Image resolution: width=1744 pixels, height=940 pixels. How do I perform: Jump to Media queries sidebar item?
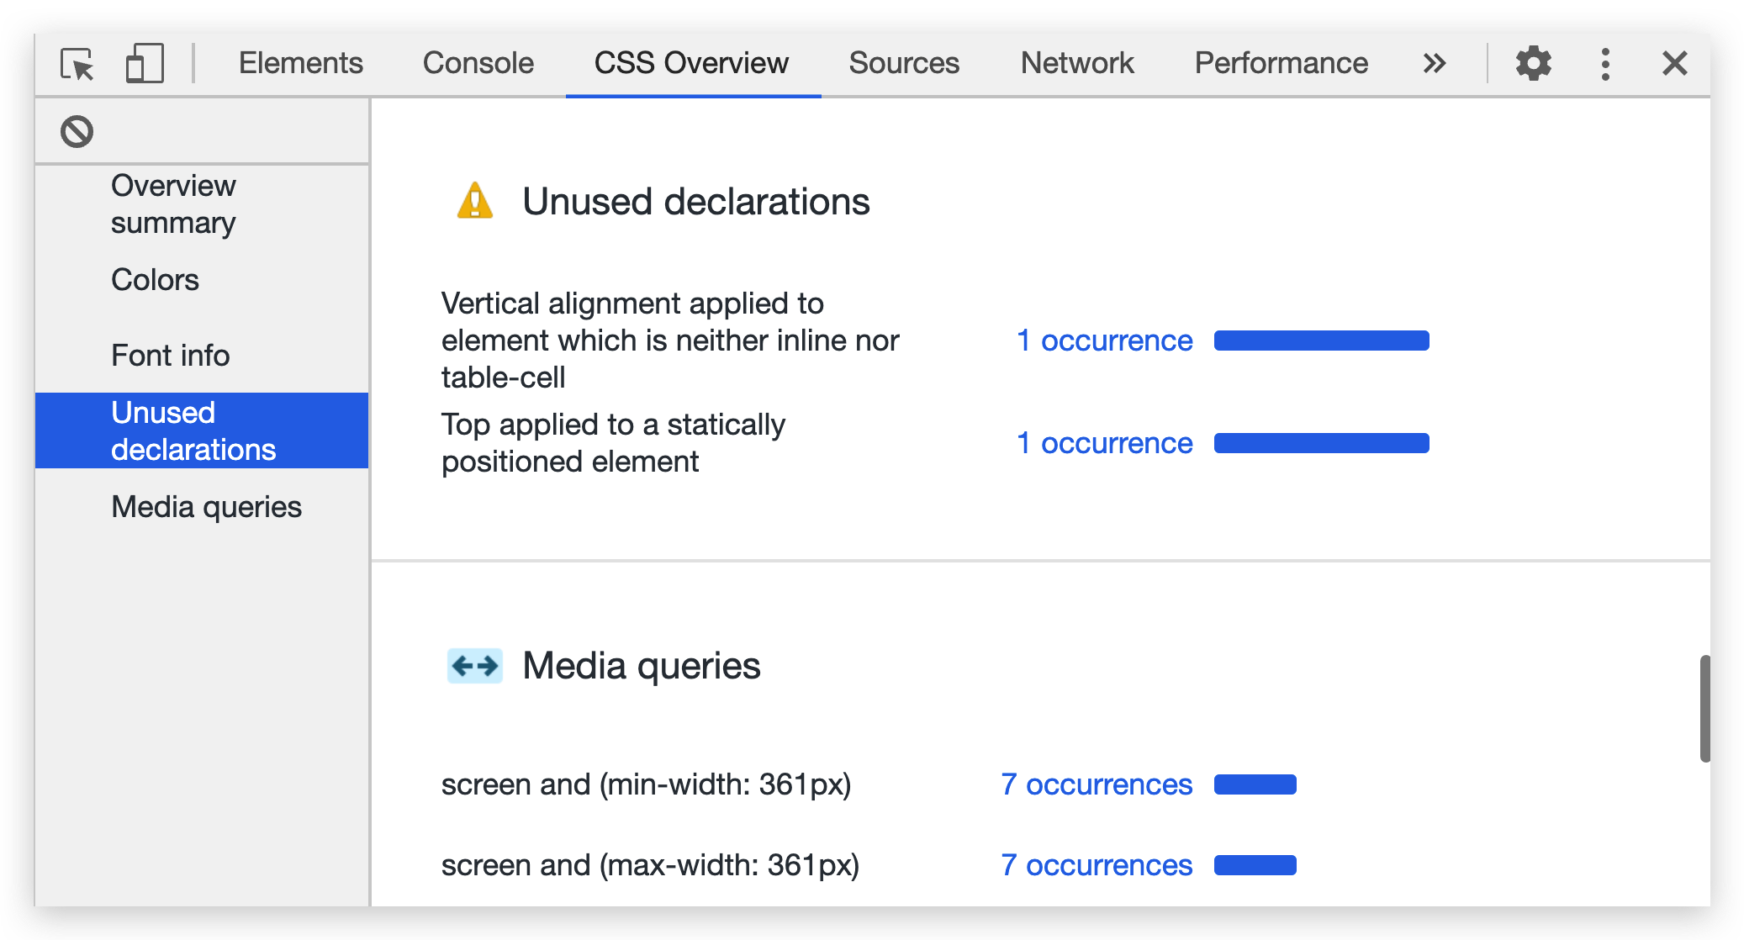[206, 507]
